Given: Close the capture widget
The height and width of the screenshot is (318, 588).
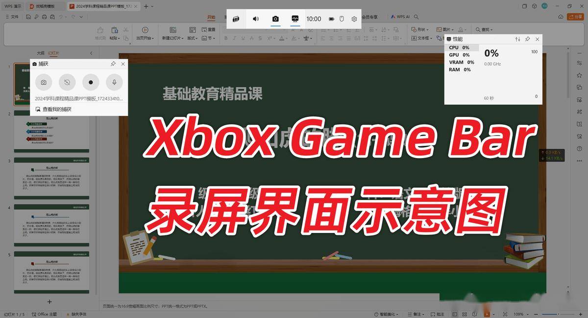Looking at the screenshot, I should [x=123, y=64].
